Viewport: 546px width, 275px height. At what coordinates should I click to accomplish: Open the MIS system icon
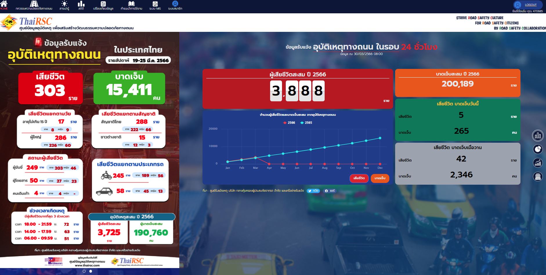click(x=155, y=4)
